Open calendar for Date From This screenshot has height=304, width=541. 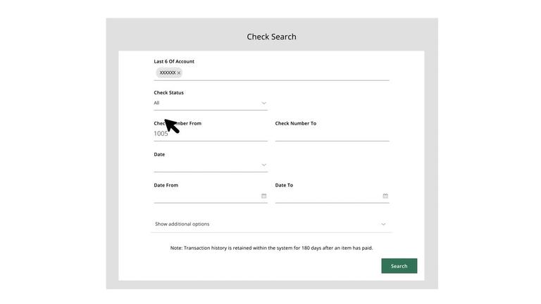click(264, 196)
